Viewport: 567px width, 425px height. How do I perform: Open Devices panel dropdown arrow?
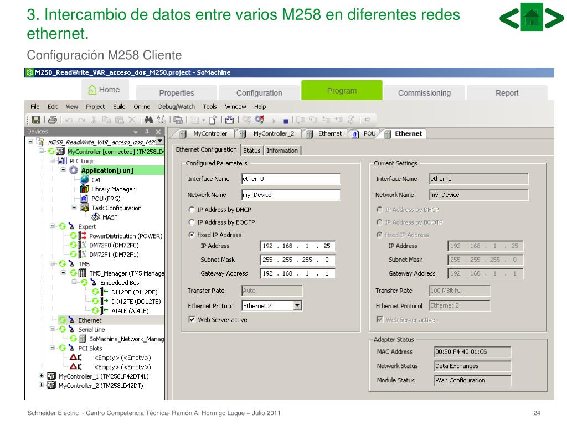click(136, 132)
